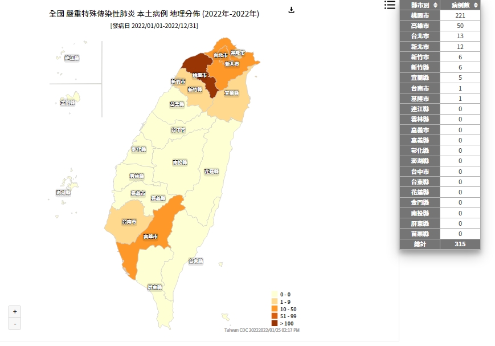Click the 台南市 label on the map
495x346 pixels.
pos(129,222)
